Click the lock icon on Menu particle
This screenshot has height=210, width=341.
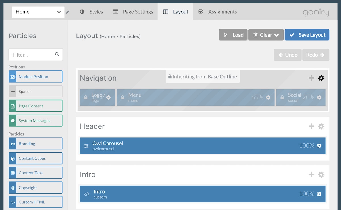122,97
